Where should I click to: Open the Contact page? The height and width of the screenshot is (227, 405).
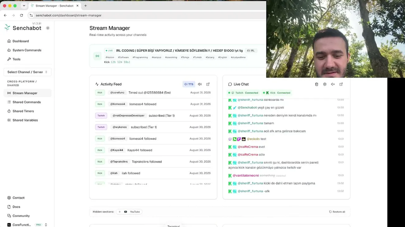pos(28,198)
